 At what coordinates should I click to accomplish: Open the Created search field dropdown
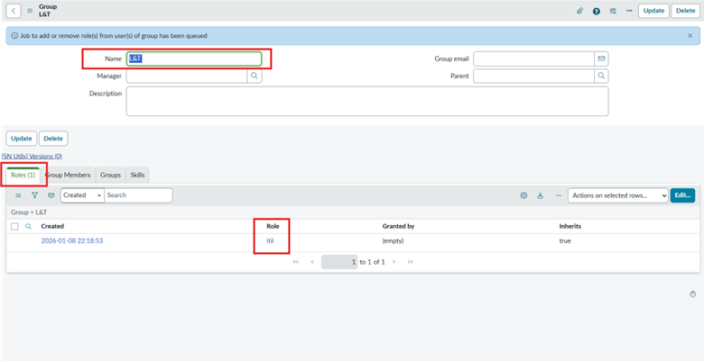tap(80, 195)
